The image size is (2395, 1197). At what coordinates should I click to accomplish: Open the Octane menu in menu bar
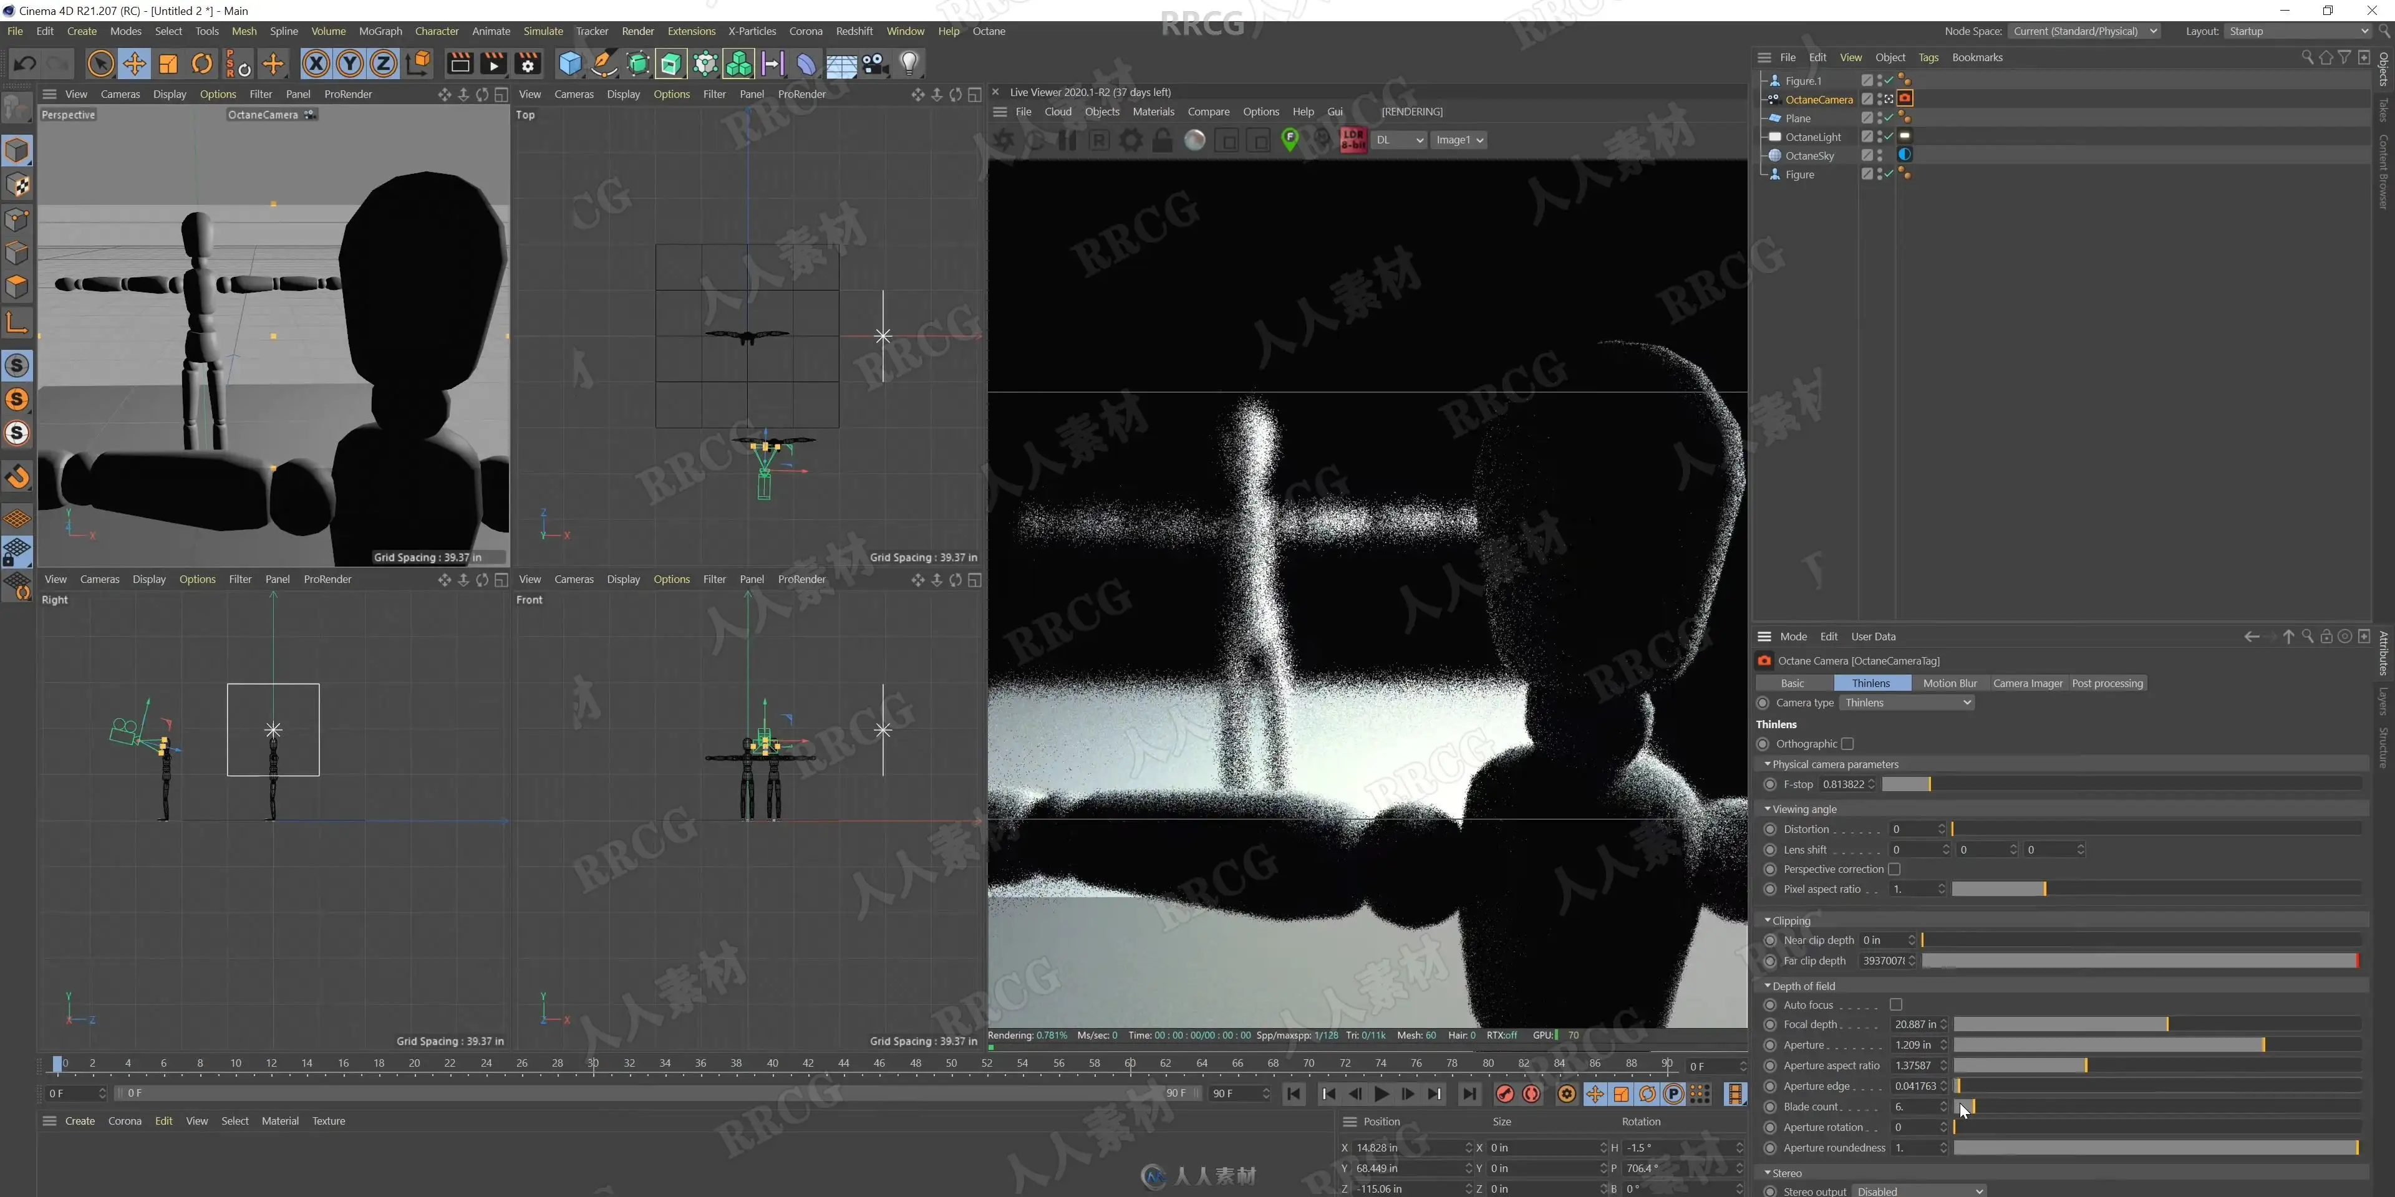click(989, 31)
